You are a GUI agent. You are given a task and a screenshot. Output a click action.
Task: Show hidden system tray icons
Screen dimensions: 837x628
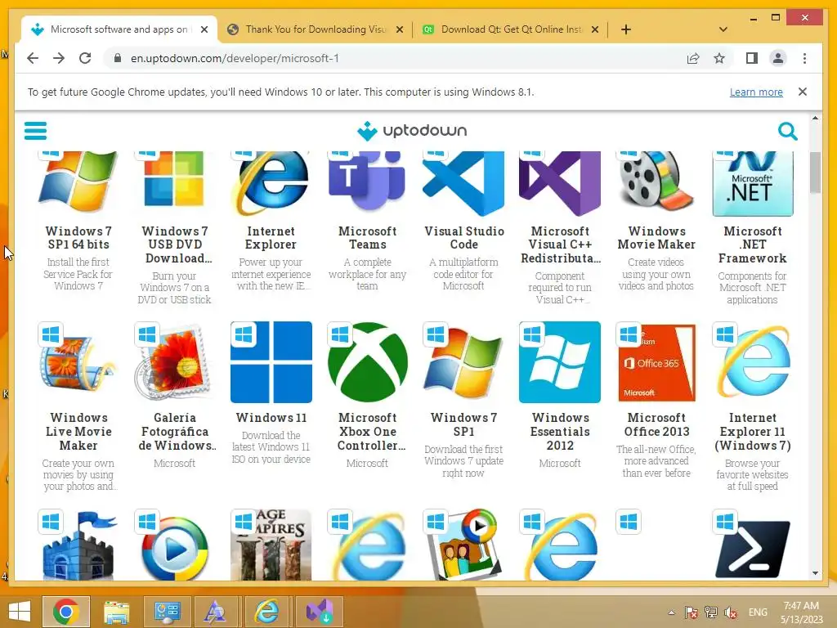point(671,612)
